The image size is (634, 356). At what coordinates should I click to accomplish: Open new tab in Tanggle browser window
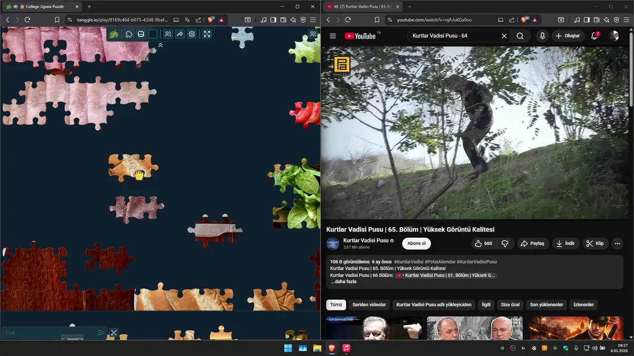click(89, 6)
